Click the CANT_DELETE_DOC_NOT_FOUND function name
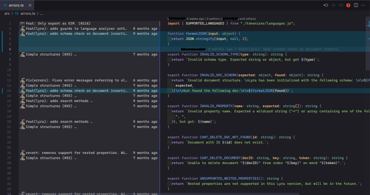Image resolution: width=370 pixels, height=195 pixels. pyautogui.click(x=225, y=137)
